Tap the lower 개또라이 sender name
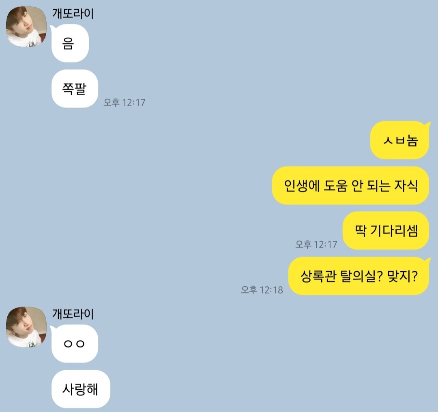 pyautogui.click(x=73, y=314)
